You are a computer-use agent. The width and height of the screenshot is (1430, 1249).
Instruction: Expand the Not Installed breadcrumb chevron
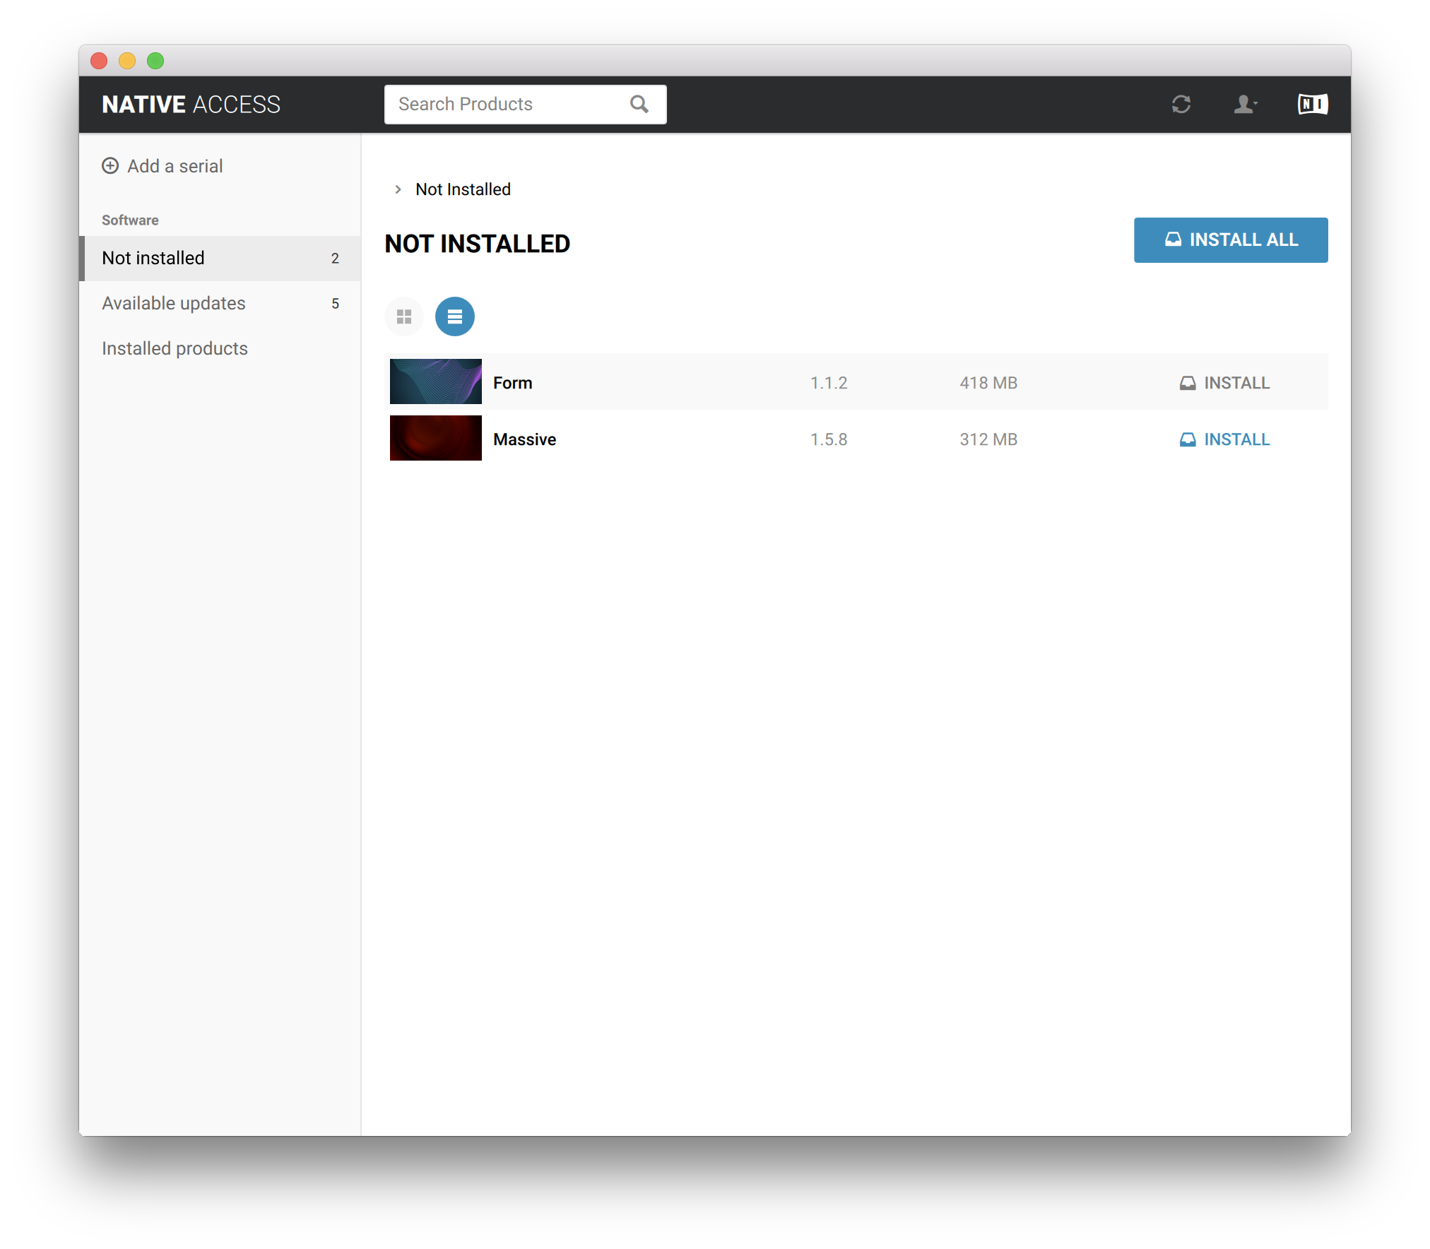tap(398, 189)
